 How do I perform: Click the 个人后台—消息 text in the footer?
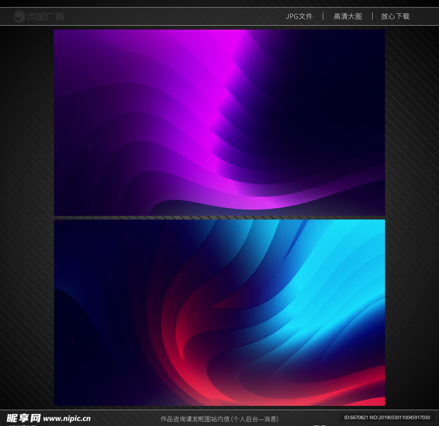click(x=255, y=419)
